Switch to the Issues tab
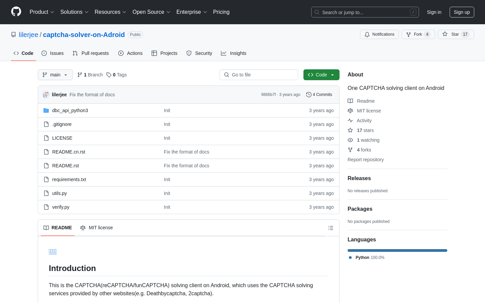Screen dimensions: 485x303 (x=53, y=53)
